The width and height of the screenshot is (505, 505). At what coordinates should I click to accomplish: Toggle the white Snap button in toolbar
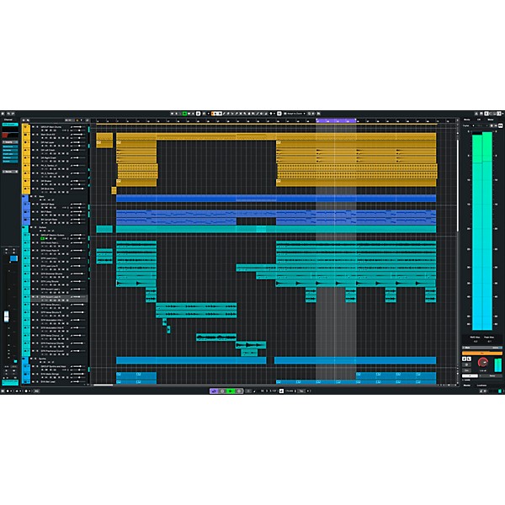(279, 114)
